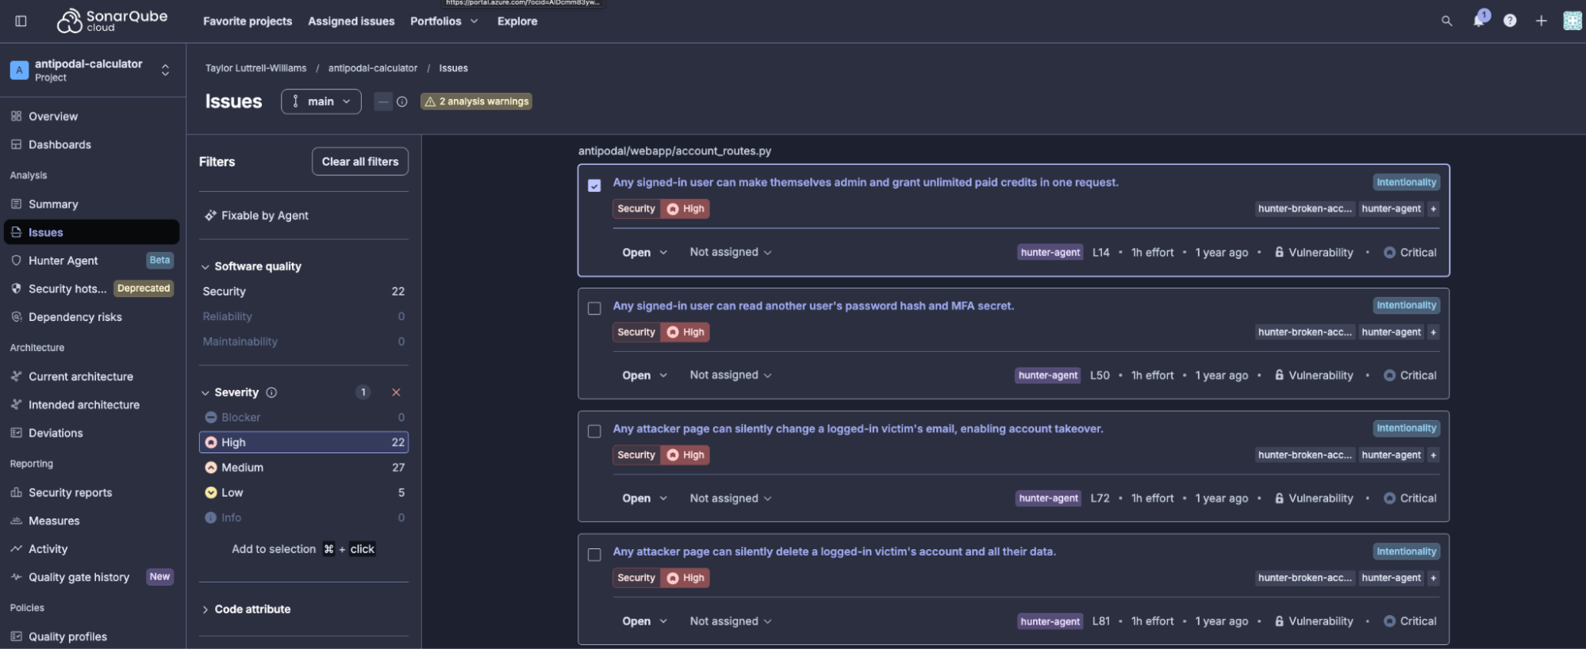Open the main branch dropdown
Screen dimensions: 1586x649
[x=321, y=101]
